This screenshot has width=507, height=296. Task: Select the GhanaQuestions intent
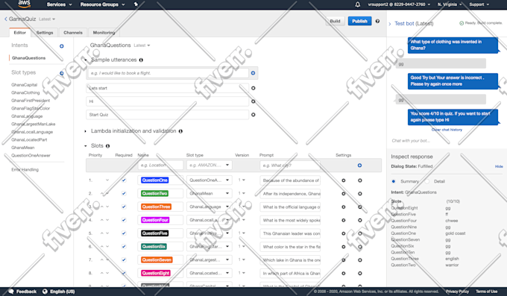click(29, 58)
